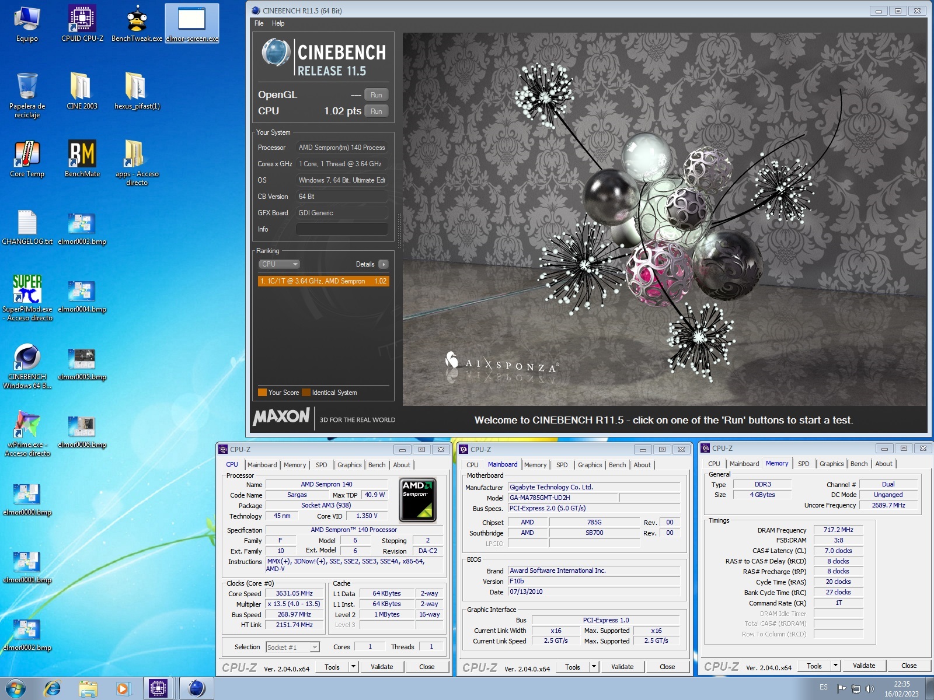Switch to Cinebench taskbar button
The height and width of the screenshot is (700, 934).
pyautogui.click(x=196, y=688)
